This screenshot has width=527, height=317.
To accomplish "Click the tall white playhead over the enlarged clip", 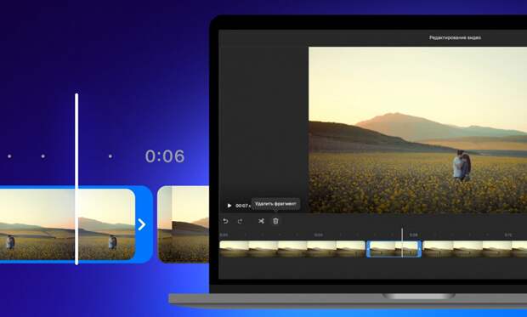I will pyautogui.click(x=76, y=178).
